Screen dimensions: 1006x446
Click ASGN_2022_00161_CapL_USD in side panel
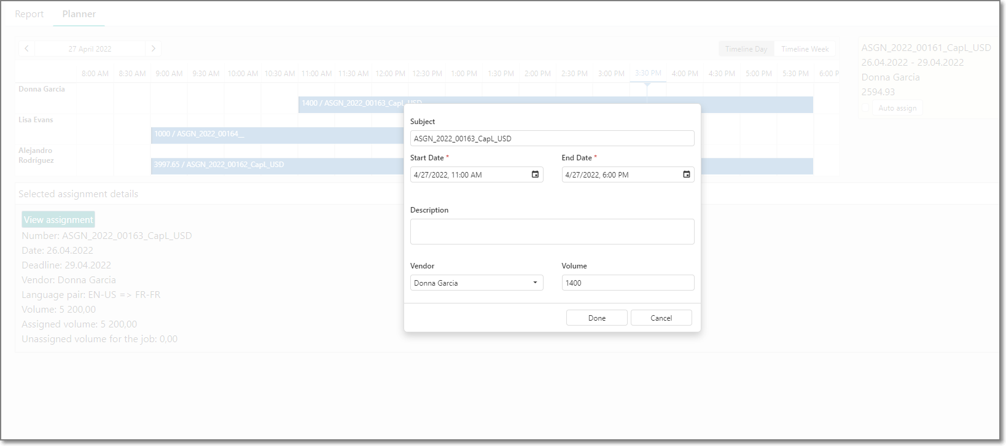click(x=926, y=47)
